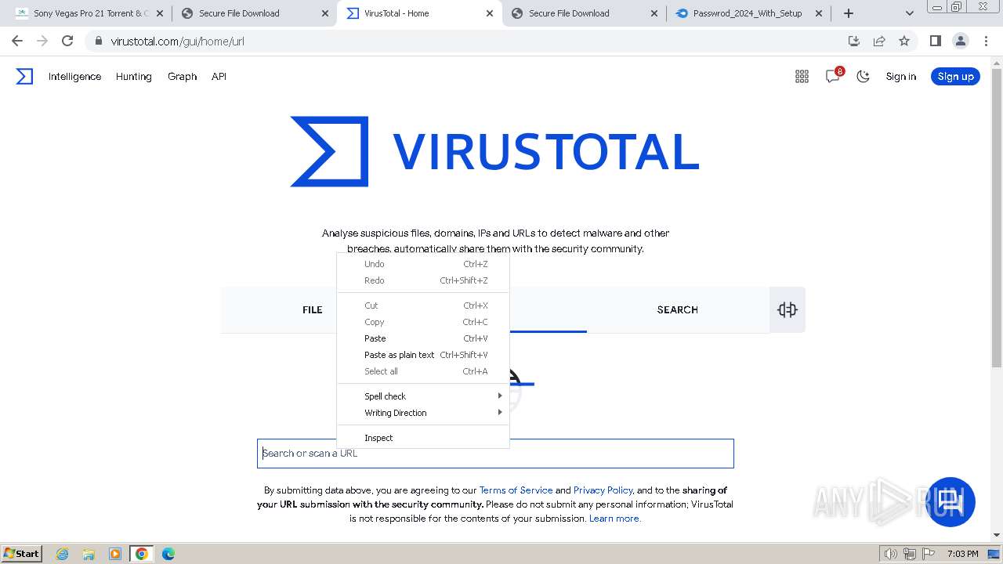Open Internet Explorer from taskbar

tap(62, 554)
